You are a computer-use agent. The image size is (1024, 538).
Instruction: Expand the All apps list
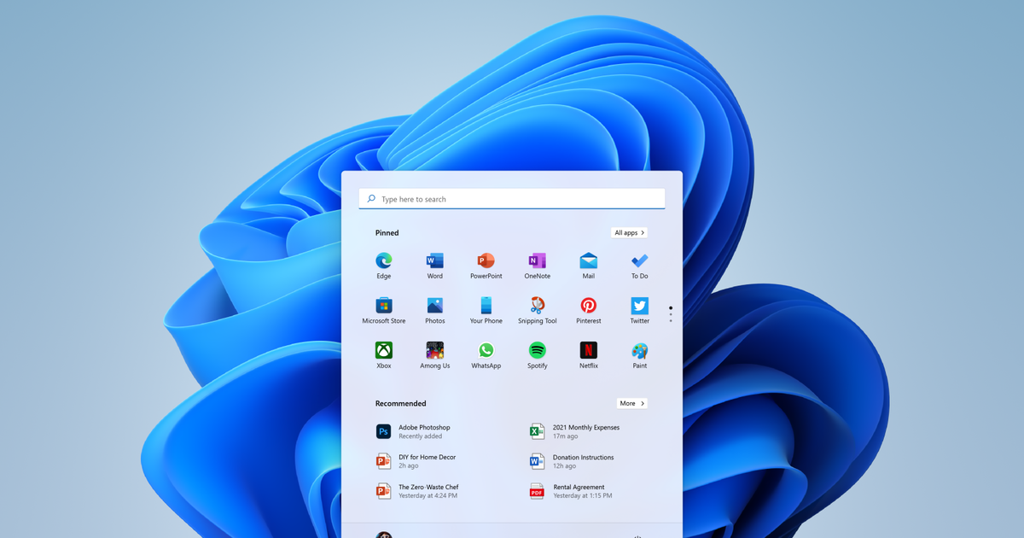click(x=629, y=232)
